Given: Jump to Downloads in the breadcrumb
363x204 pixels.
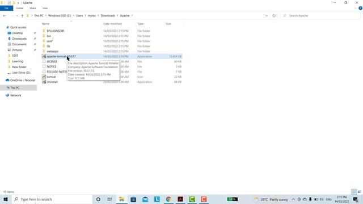Looking at the screenshot, I should (108, 16).
